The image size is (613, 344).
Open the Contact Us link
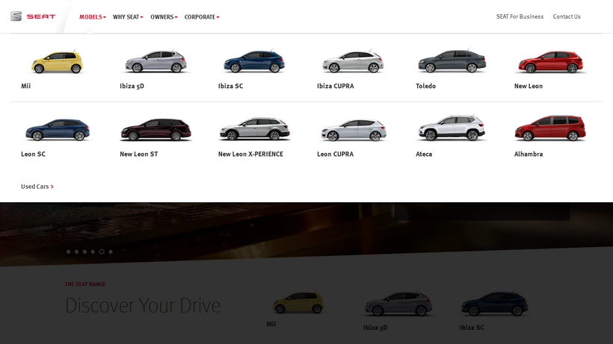567,16
